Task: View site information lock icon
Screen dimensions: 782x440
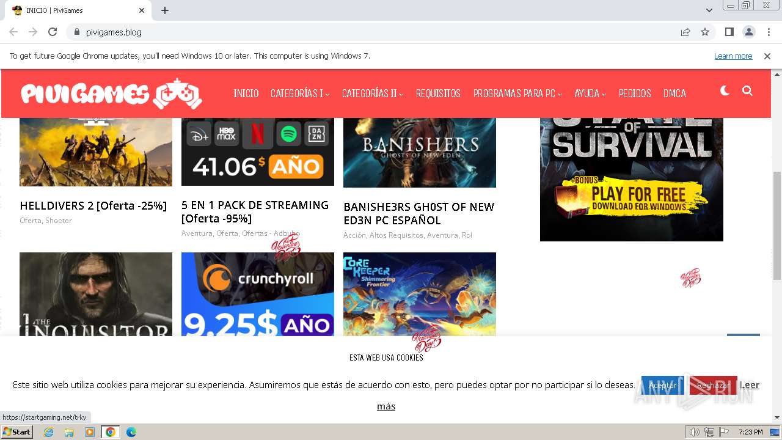Action: 77,32
